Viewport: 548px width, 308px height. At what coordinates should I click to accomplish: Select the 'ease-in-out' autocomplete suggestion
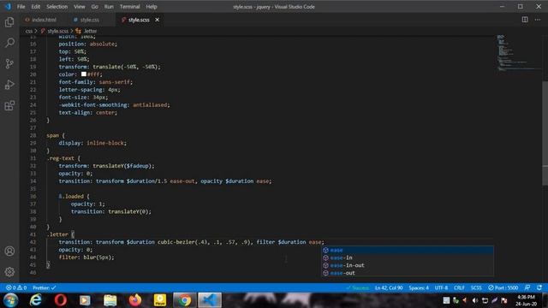(408, 265)
